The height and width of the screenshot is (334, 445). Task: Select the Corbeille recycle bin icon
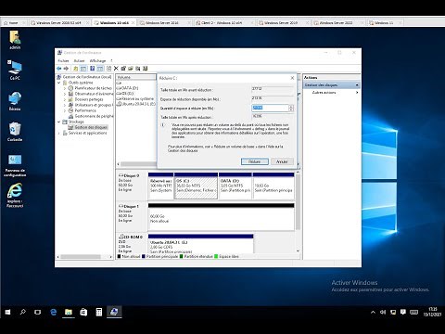pyautogui.click(x=15, y=132)
